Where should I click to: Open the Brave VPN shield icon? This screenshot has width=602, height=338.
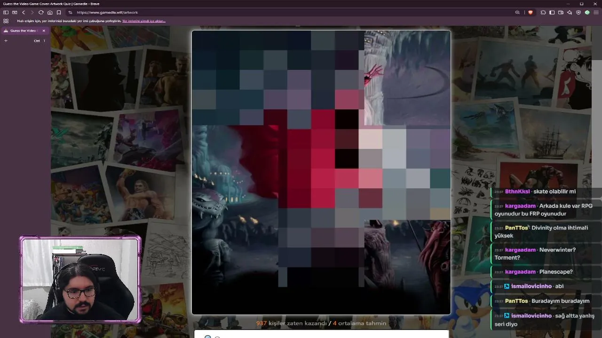(578, 12)
